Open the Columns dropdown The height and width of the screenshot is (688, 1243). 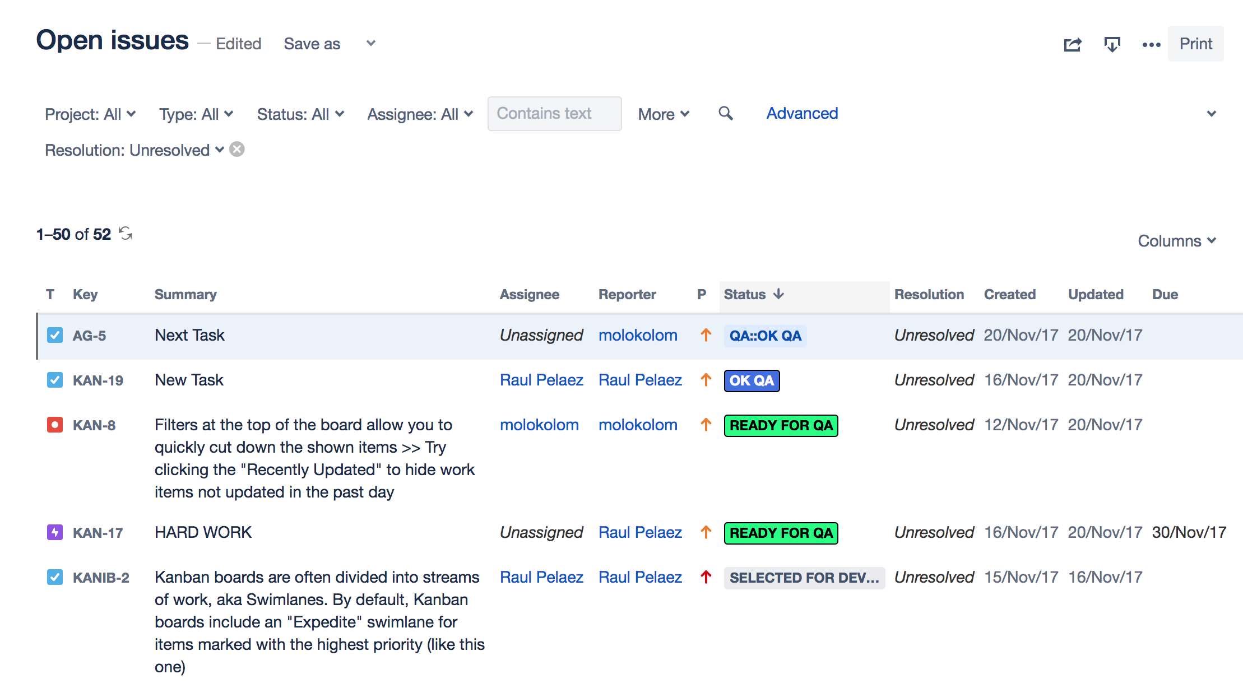(x=1176, y=241)
